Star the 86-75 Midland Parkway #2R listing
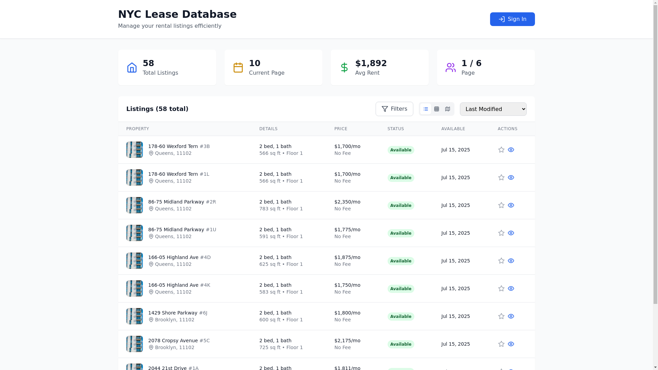658x370 pixels. click(x=501, y=205)
